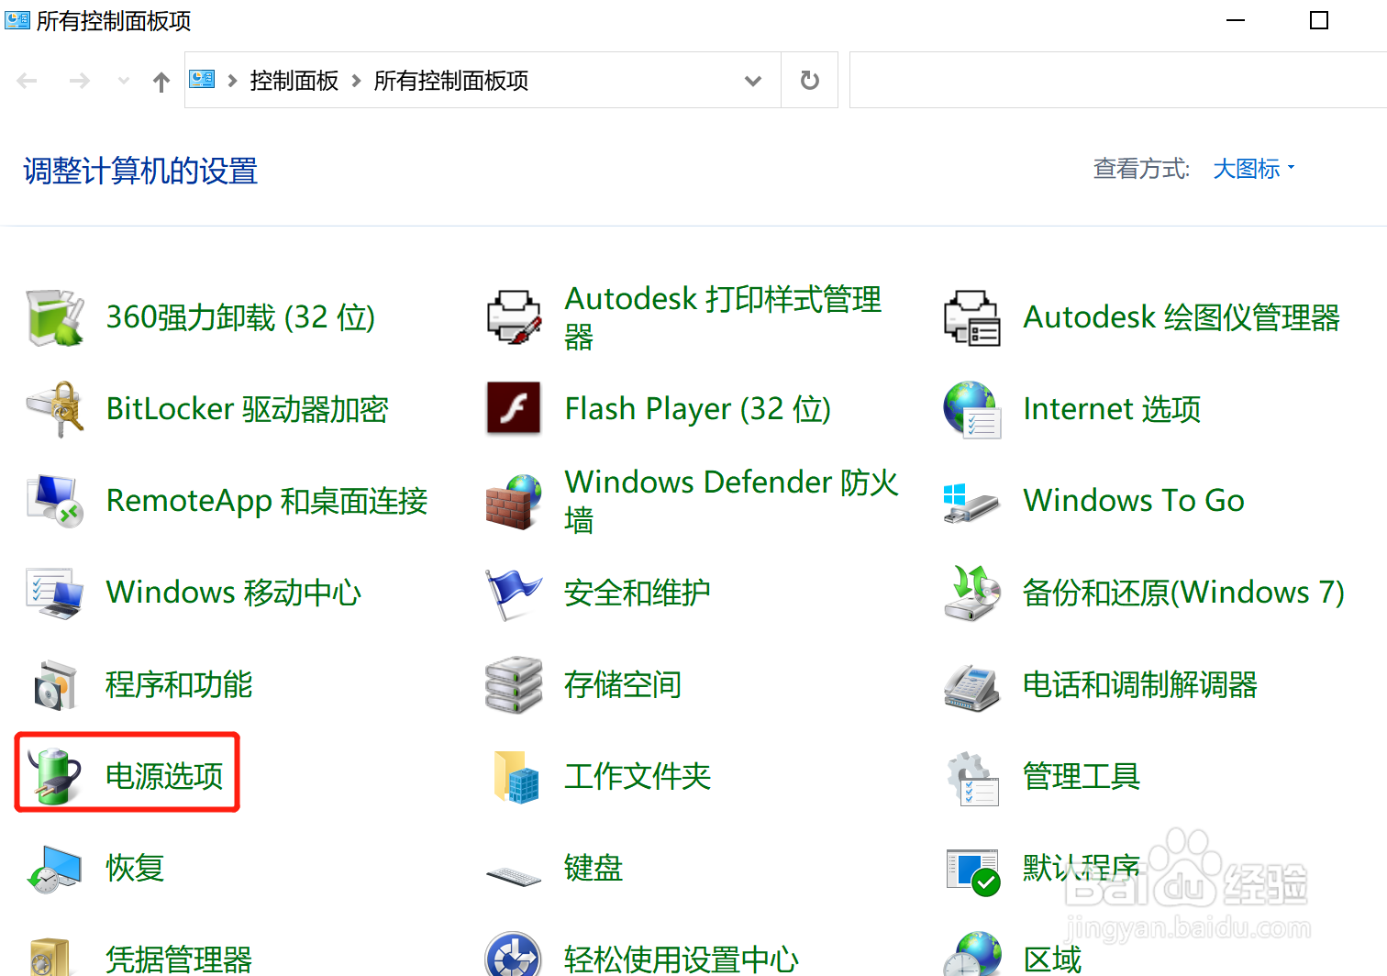Open the Autodesk 绘图仪管理器 plotter icon
This screenshot has width=1387, height=976.
coord(972,317)
